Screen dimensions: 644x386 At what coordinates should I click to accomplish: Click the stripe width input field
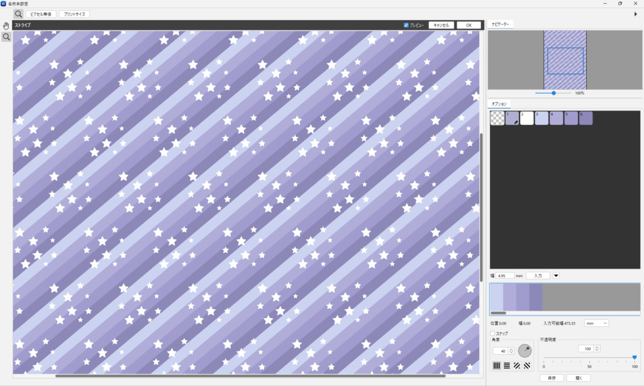click(505, 276)
